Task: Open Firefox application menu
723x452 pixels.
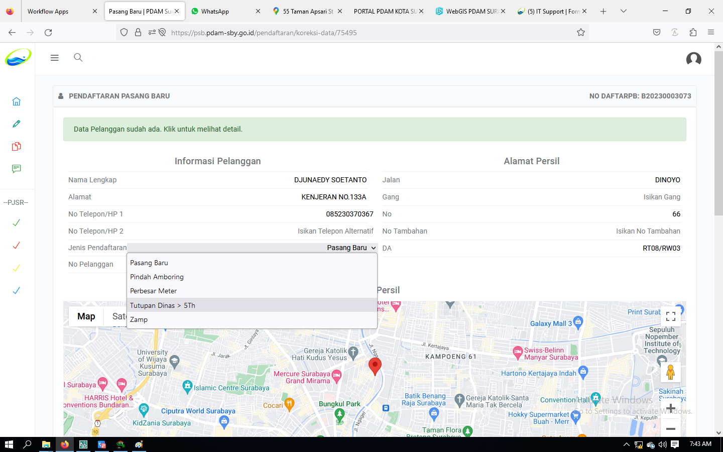Action: (x=711, y=32)
